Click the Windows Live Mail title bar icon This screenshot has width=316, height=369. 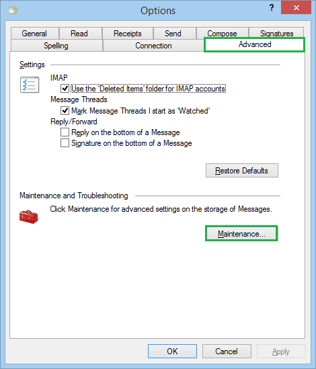point(12,10)
